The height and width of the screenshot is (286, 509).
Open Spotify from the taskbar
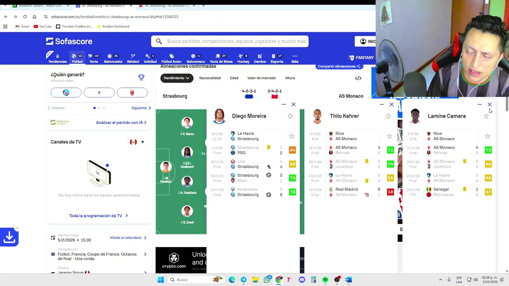[325, 280]
